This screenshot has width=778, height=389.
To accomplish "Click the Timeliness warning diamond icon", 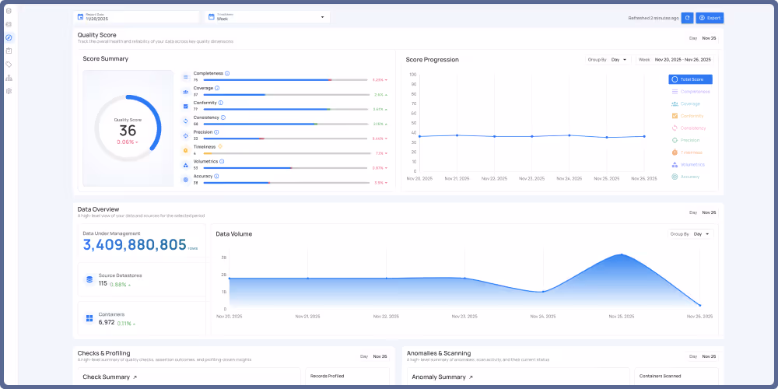I will [x=220, y=147].
